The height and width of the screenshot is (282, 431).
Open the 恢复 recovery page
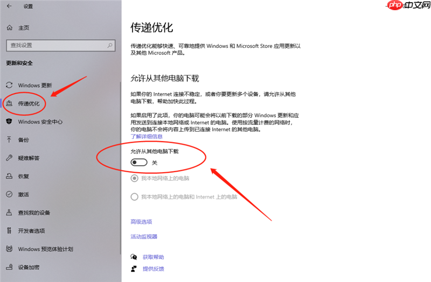coord(23,177)
